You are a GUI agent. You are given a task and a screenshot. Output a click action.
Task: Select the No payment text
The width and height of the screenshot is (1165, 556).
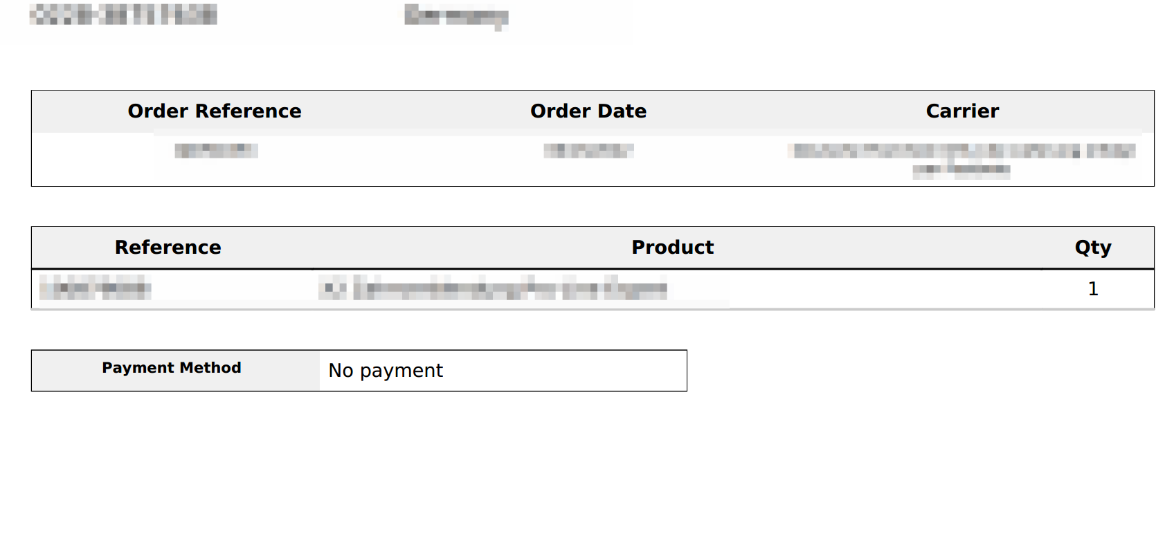pyautogui.click(x=386, y=371)
